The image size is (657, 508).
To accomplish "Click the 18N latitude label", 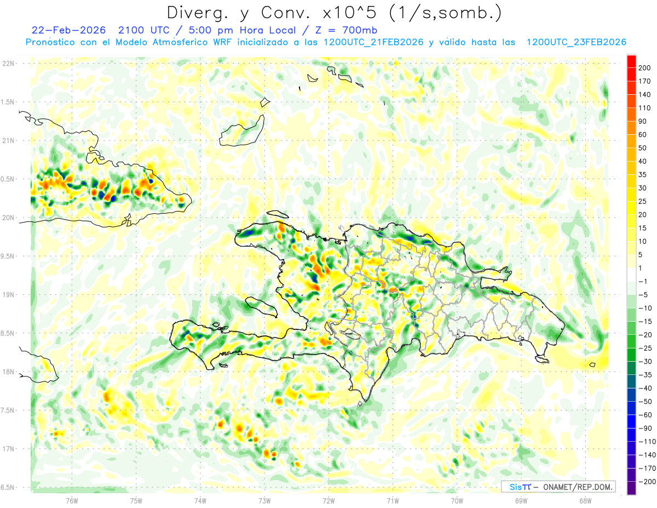I will pyautogui.click(x=8, y=372).
